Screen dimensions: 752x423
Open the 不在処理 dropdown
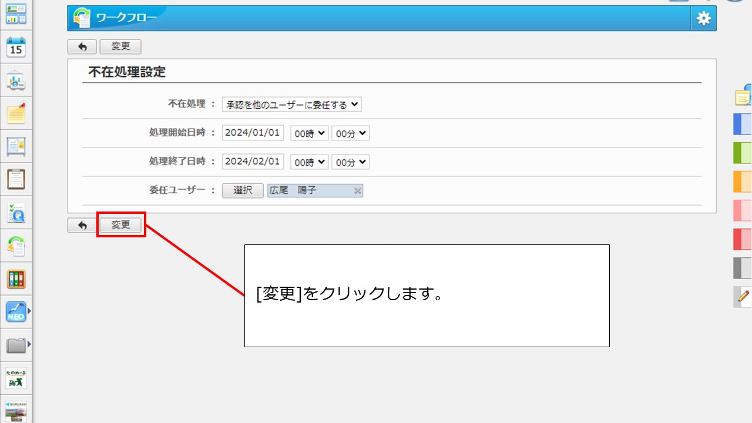pyautogui.click(x=292, y=105)
